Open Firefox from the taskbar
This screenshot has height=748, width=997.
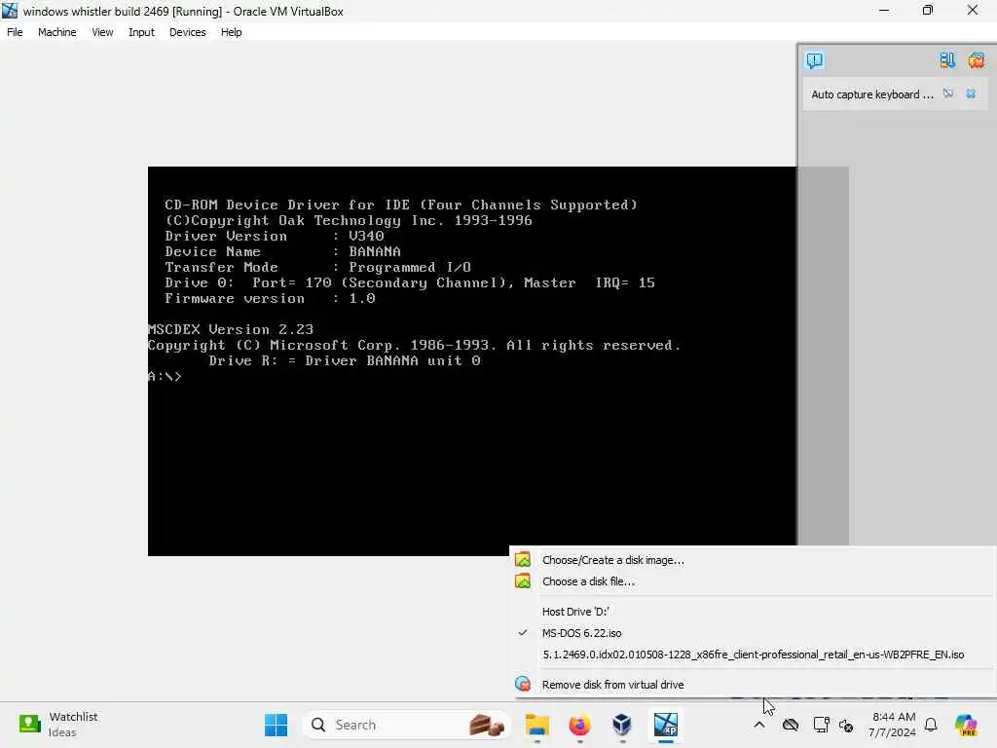(x=579, y=725)
